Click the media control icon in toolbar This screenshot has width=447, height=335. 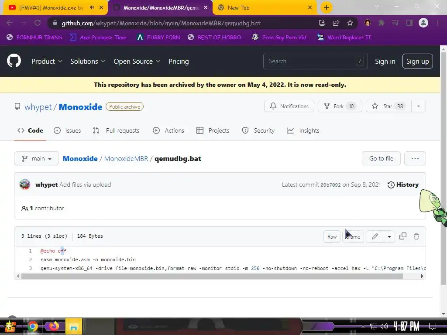[x=395, y=23]
